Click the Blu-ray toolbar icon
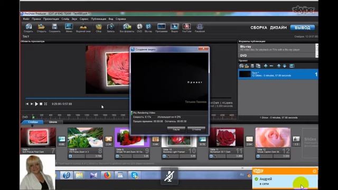 coord(148,28)
